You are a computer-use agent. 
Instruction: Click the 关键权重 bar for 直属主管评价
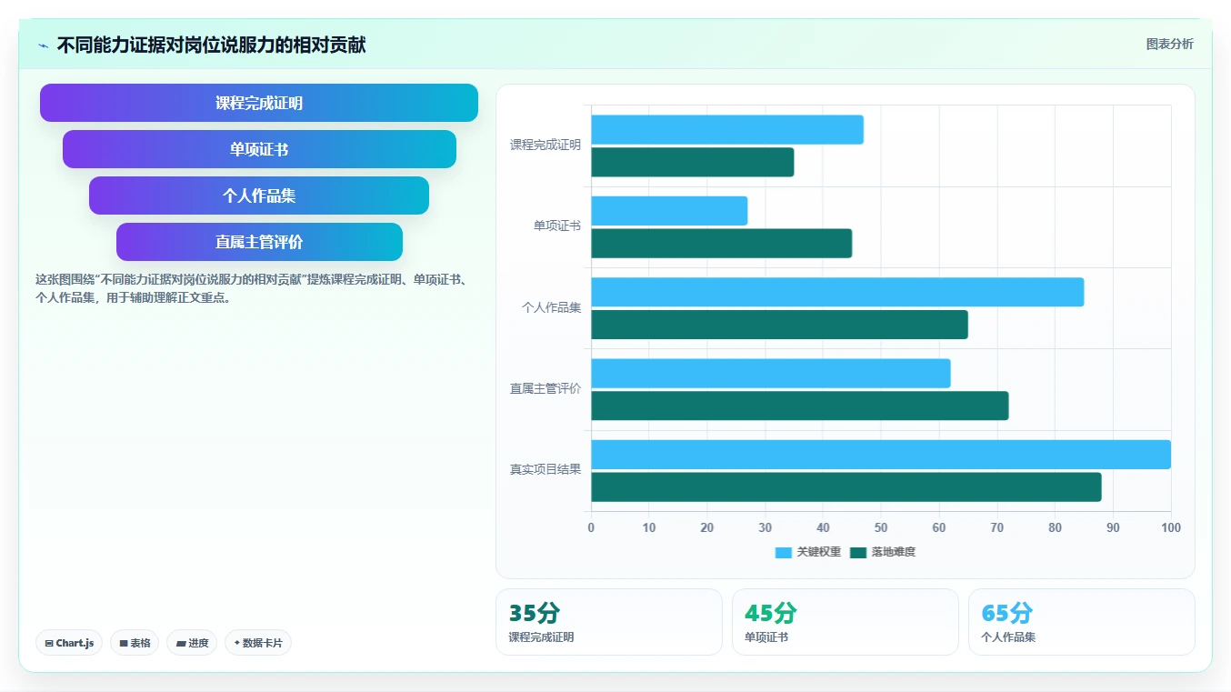[x=771, y=373]
